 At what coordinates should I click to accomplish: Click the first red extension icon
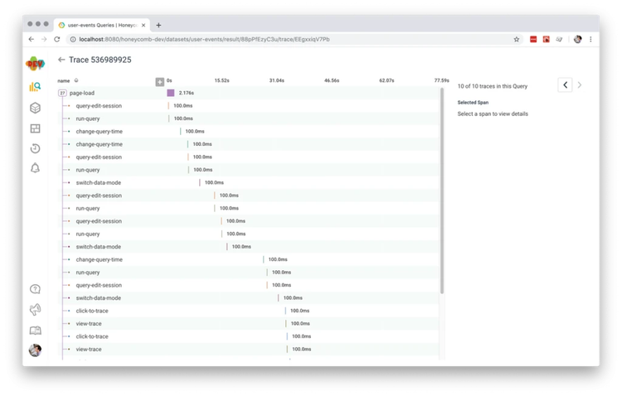(533, 39)
